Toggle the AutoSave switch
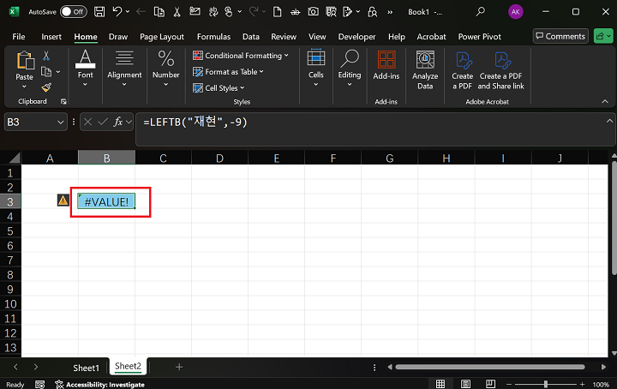 click(x=73, y=12)
